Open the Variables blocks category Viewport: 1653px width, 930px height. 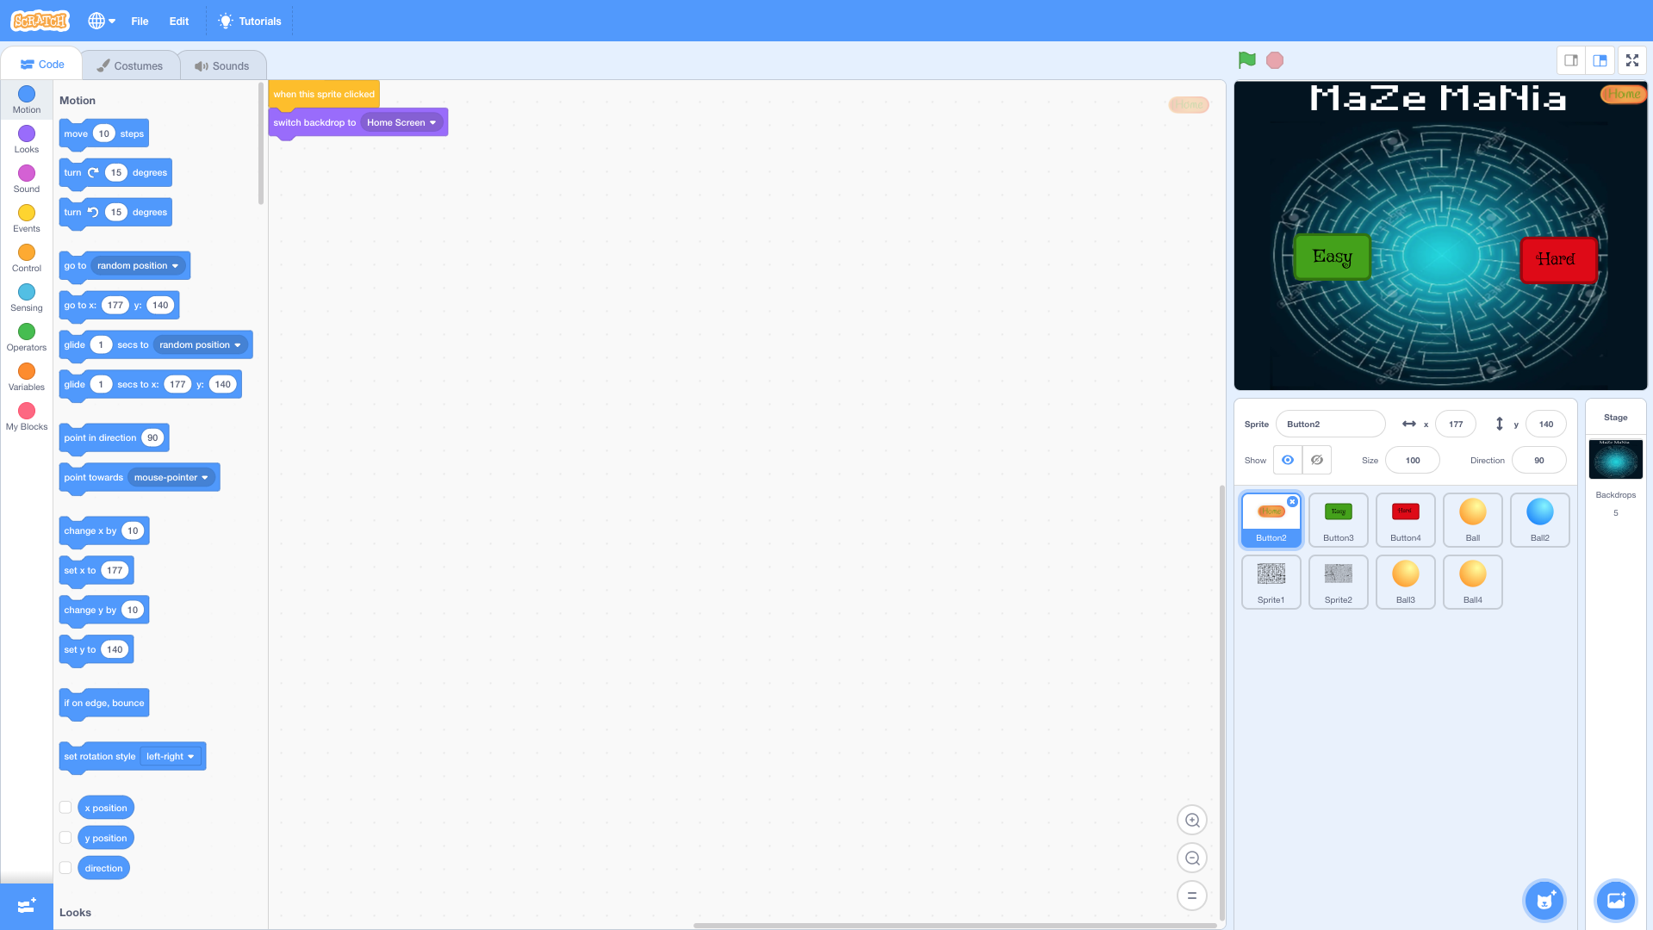[x=26, y=375]
